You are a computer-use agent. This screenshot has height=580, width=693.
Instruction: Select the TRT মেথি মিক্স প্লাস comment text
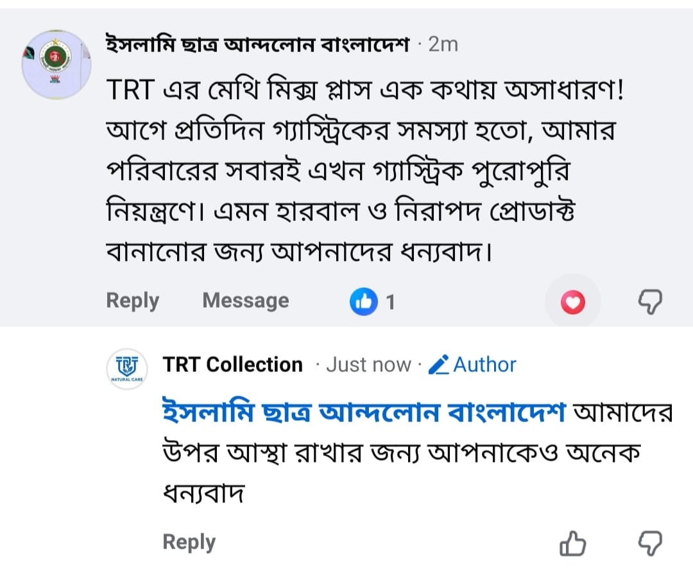[x=365, y=171]
